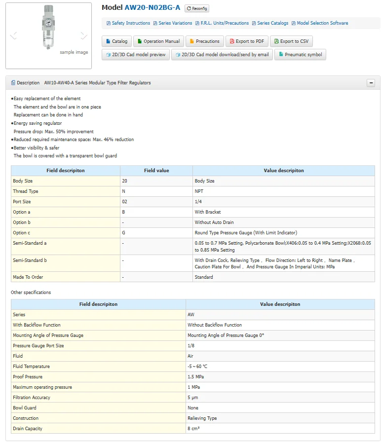Click the Catalog button
381x443 pixels.
point(116,41)
